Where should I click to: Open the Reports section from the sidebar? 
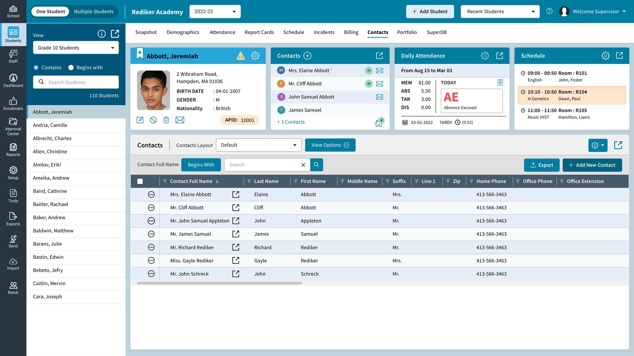click(x=13, y=150)
